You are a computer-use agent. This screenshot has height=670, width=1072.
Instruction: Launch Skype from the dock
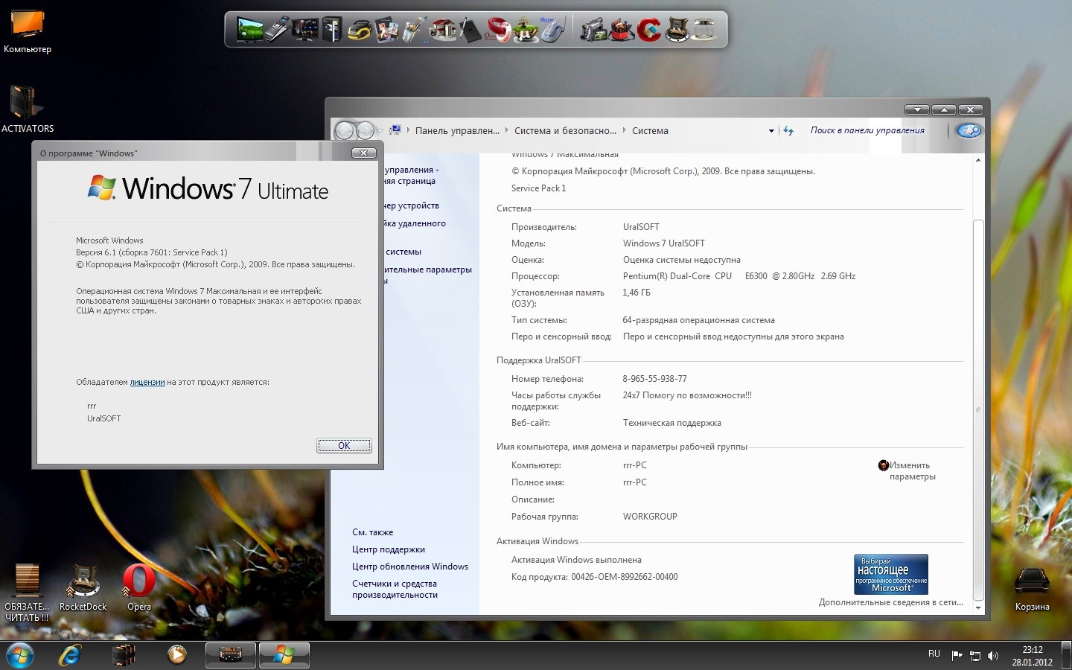tap(552, 30)
